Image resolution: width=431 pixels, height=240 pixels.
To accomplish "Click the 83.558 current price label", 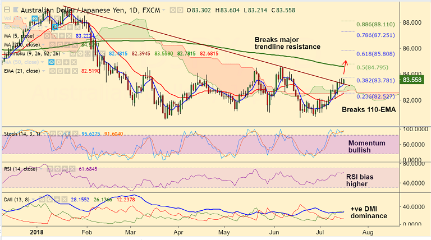I will click(x=412, y=80).
